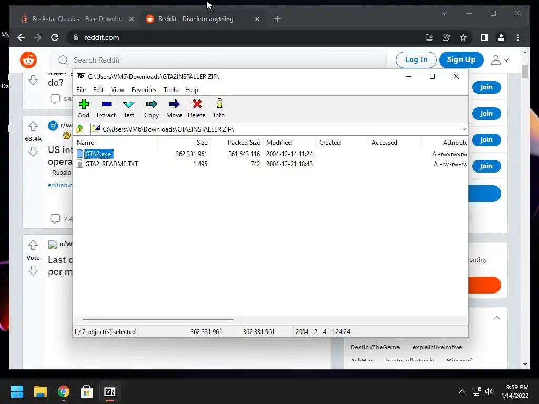Open Chrome tab search dropdown arrow
The height and width of the screenshot is (404, 539).
[x=444, y=13]
